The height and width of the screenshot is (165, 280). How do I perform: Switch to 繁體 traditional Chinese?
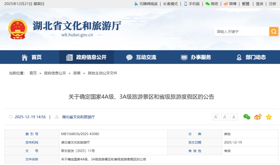pyautogui.click(x=245, y=4)
